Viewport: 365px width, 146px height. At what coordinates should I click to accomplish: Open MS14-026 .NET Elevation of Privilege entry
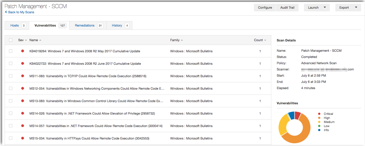tap(92, 113)
